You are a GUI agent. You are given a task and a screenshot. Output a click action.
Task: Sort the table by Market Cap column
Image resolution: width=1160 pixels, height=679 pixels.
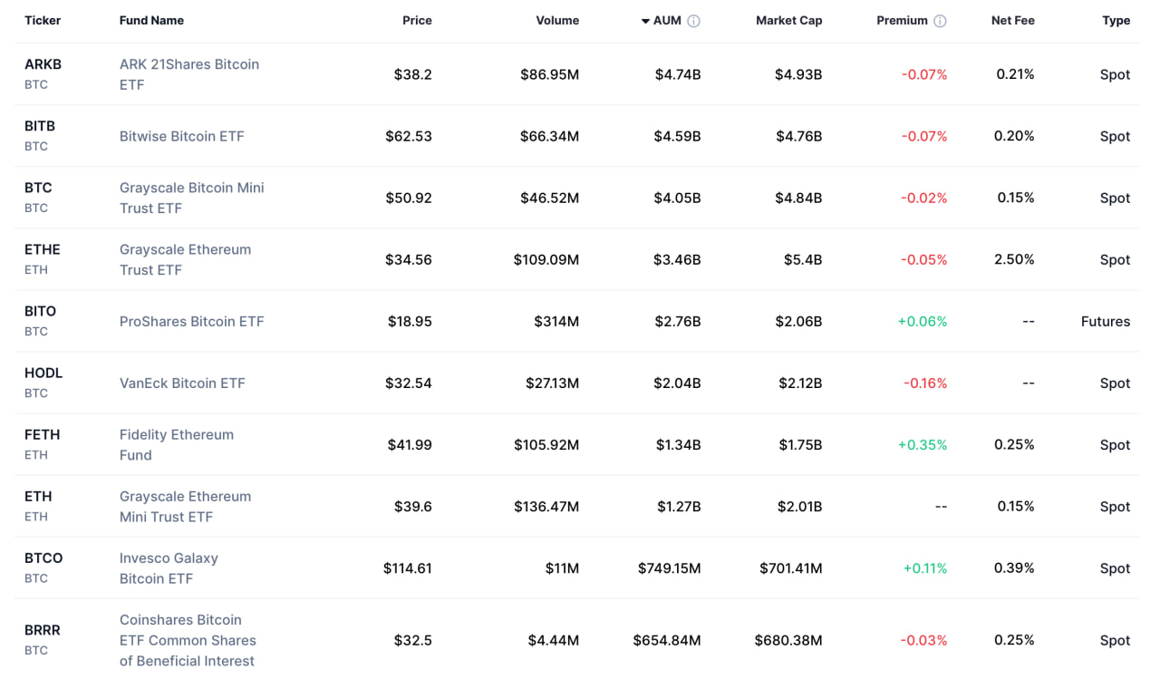[788, 20]
